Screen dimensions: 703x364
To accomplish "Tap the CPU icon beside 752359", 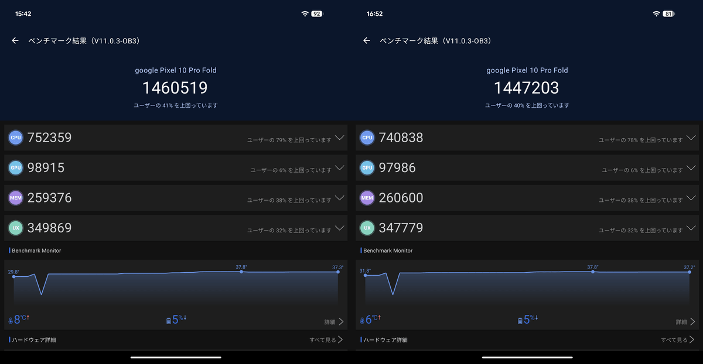I will (16, 138).
